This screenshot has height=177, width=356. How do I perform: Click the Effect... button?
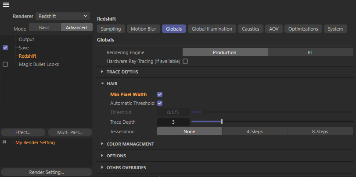[23, 132]
